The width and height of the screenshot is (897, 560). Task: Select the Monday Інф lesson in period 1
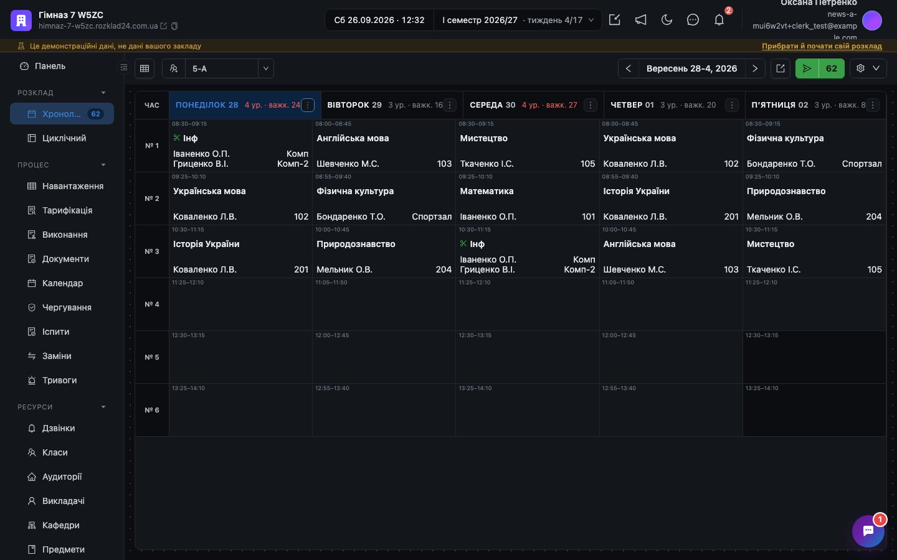(x=241, y=146)
